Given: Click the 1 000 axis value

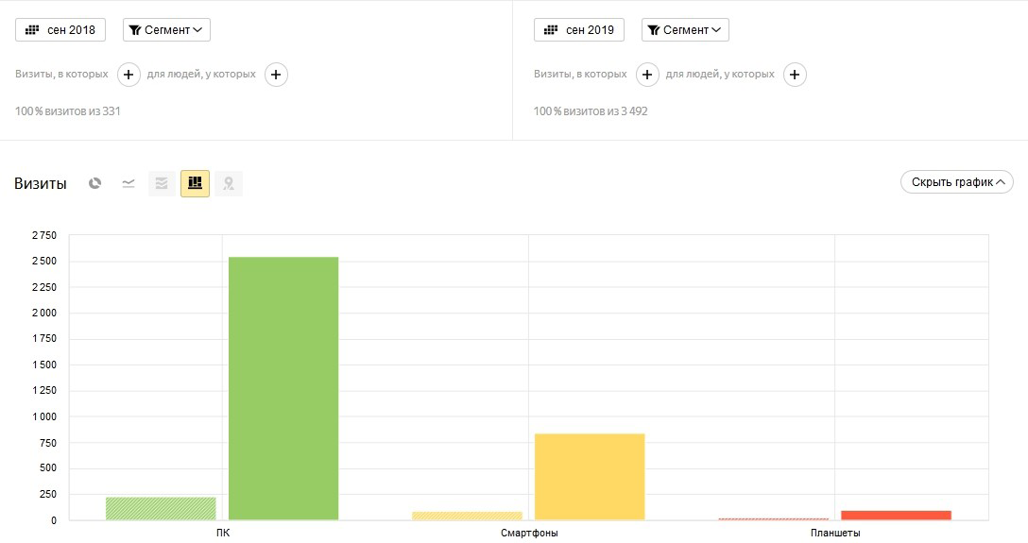Looking at the screenshot, I should 44,416.
